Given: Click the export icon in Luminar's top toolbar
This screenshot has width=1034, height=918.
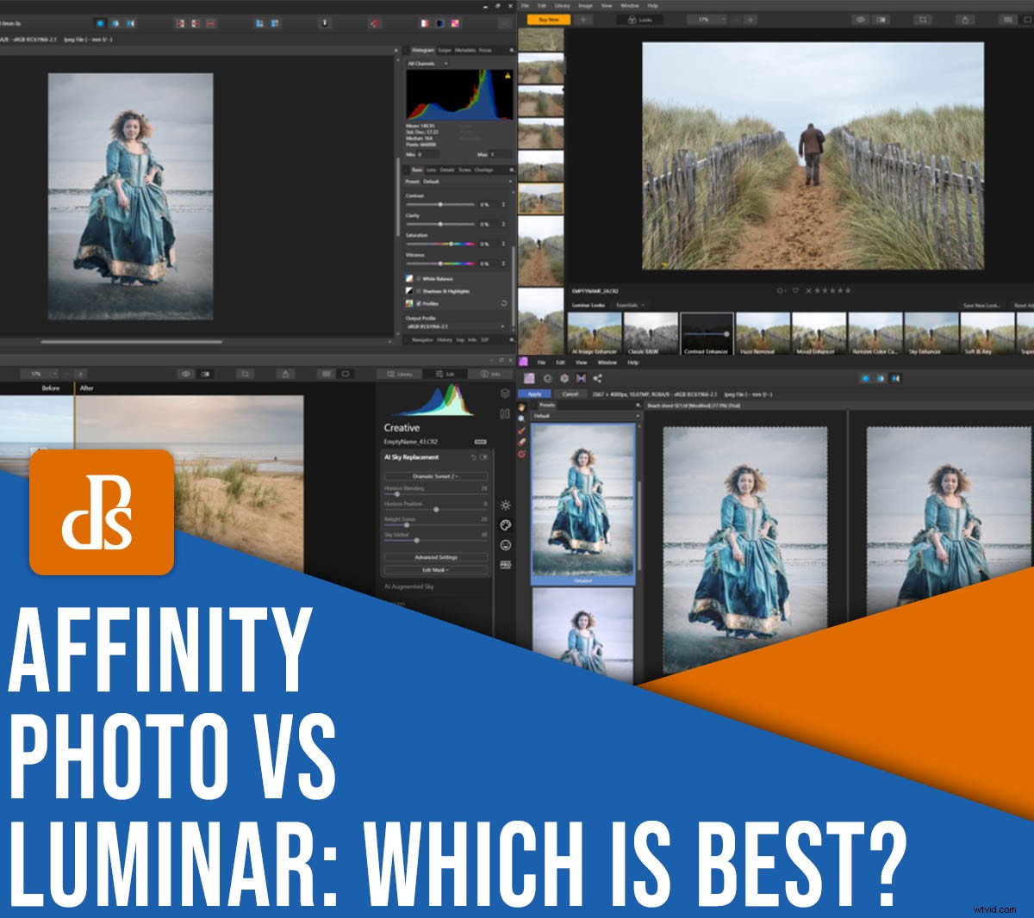Looking at the screenshot, I should tap(965, 20).
